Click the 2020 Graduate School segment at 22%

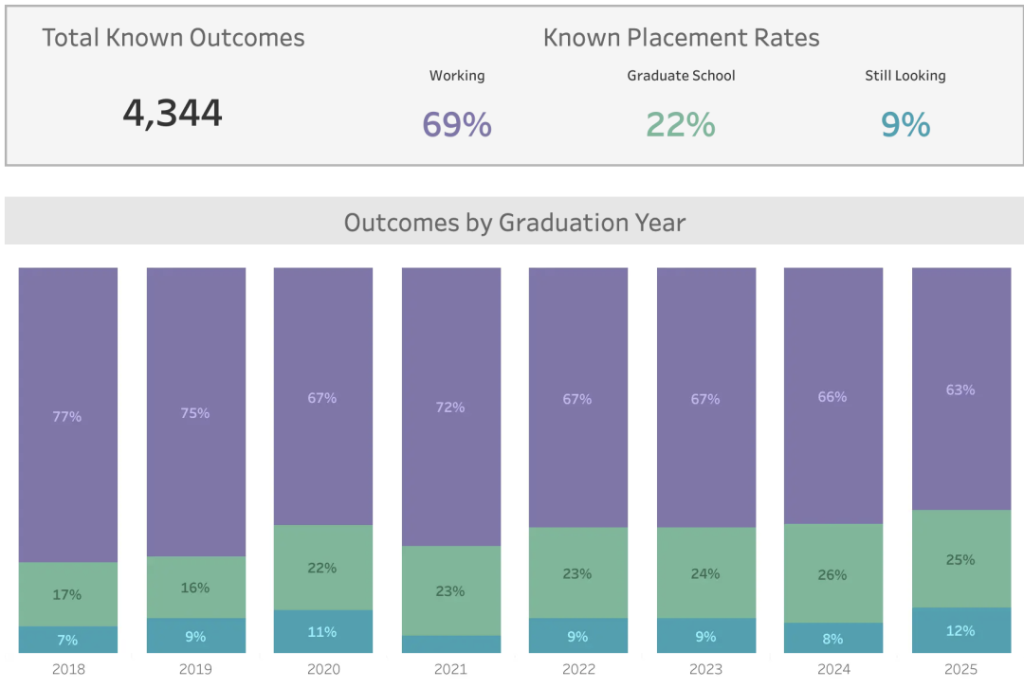323,568
